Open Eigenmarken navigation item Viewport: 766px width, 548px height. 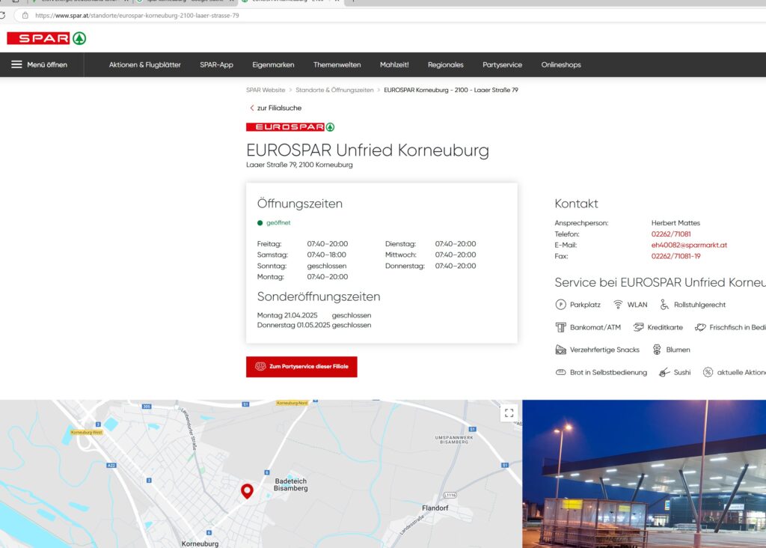[273, 64]
